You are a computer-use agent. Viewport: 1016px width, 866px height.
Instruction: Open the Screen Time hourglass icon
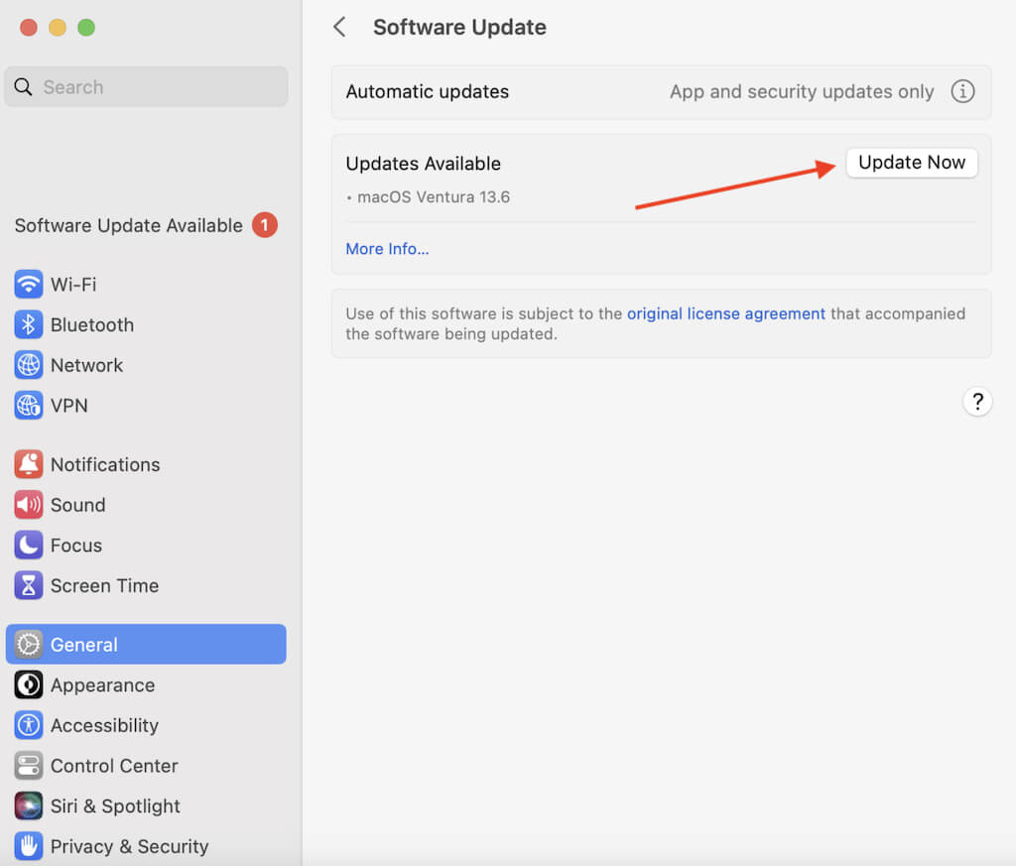point(29,585)
